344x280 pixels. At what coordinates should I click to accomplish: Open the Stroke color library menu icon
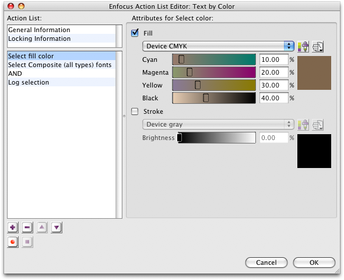[x=318, y=125]
